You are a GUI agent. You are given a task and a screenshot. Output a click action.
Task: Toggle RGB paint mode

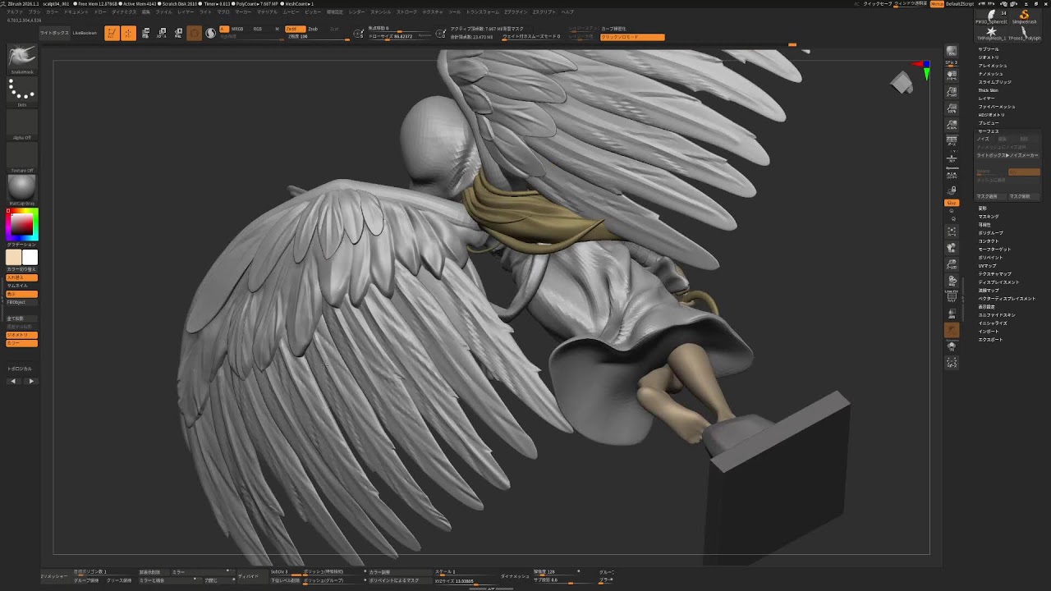tap(258, 29)
